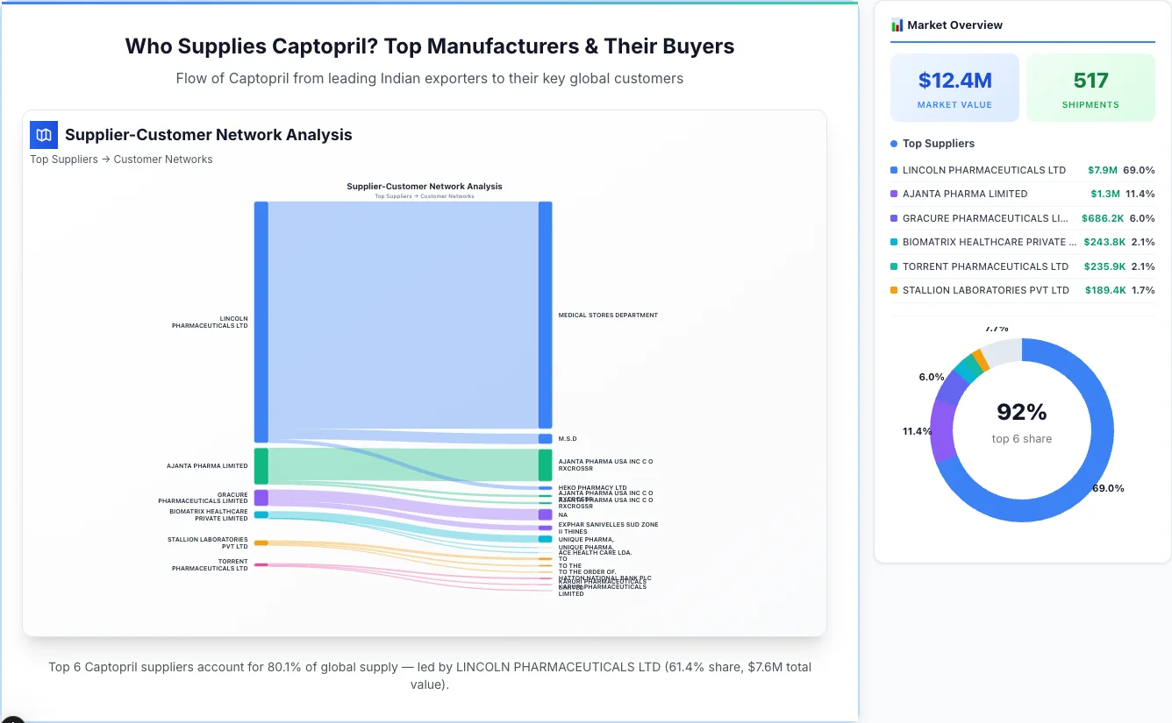Select the 517 Shipments card
Viewport: 1172px width, 723px height.
1090,87
